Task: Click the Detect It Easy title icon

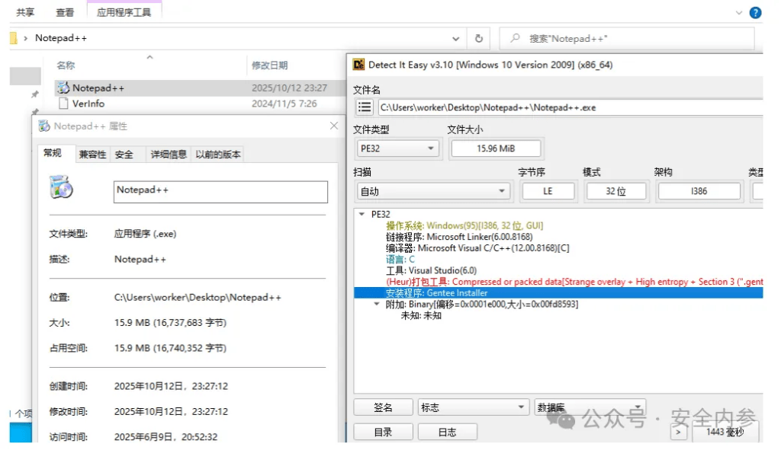Action: [x=358, y=65]
